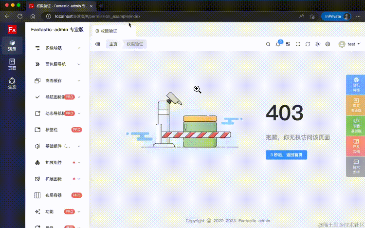The image size is (365, 228).
Task: Click the browser back arrow
Action: (x=7, y=16)
